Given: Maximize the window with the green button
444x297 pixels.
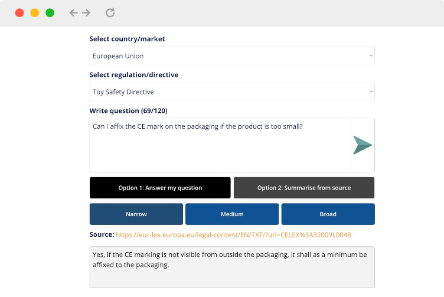Looking at the screenshot, I should click(x=50, y=13).
